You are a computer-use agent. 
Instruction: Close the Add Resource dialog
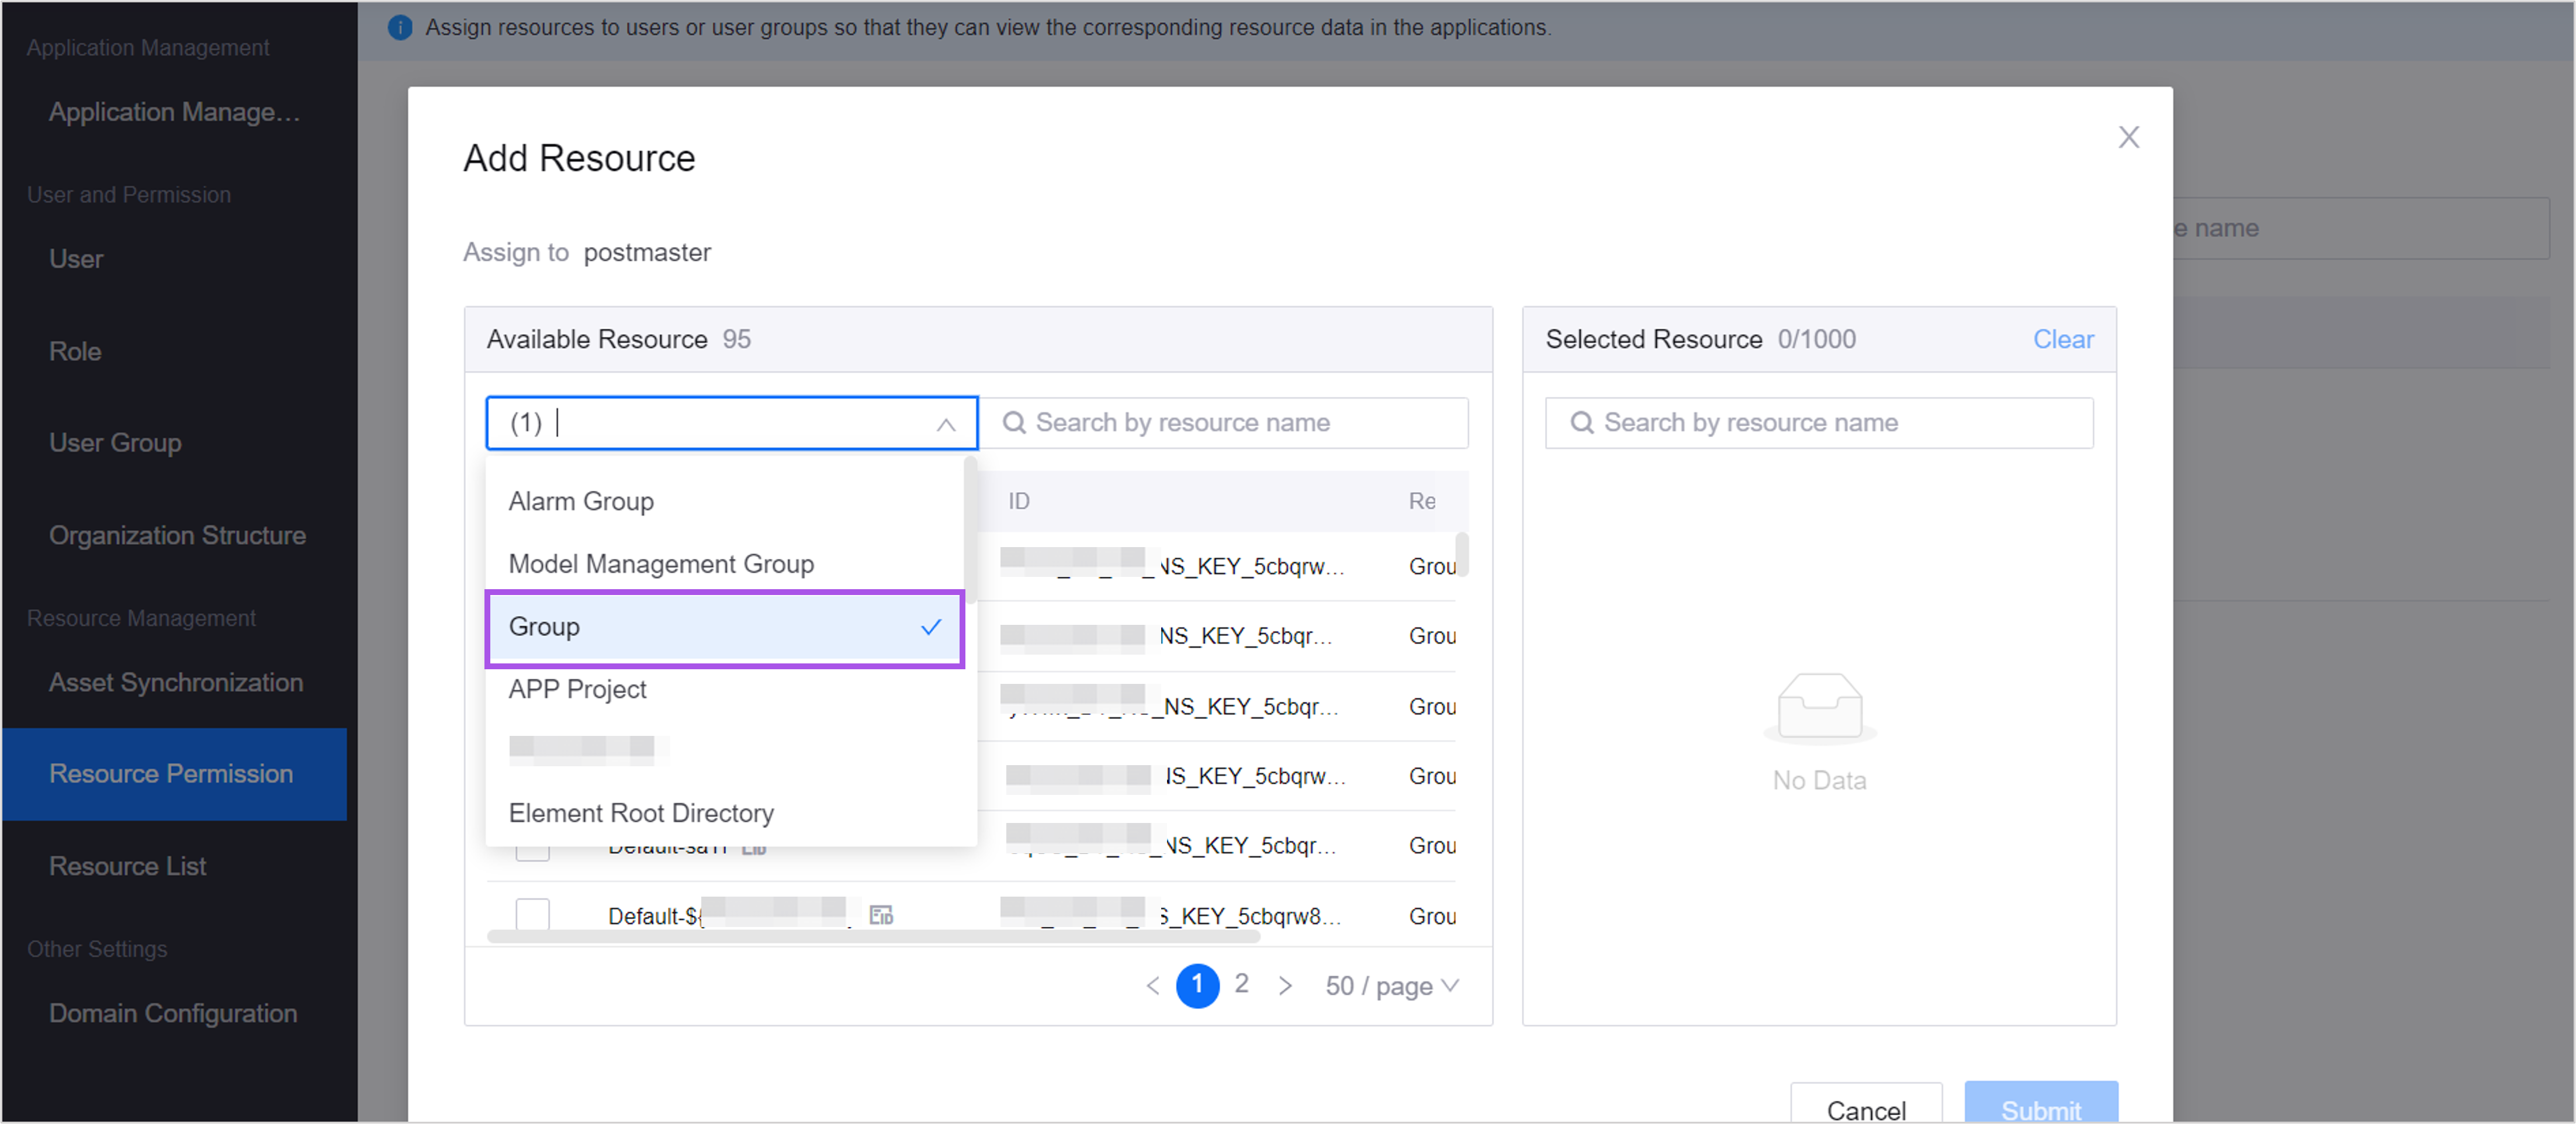point(2128,137)
